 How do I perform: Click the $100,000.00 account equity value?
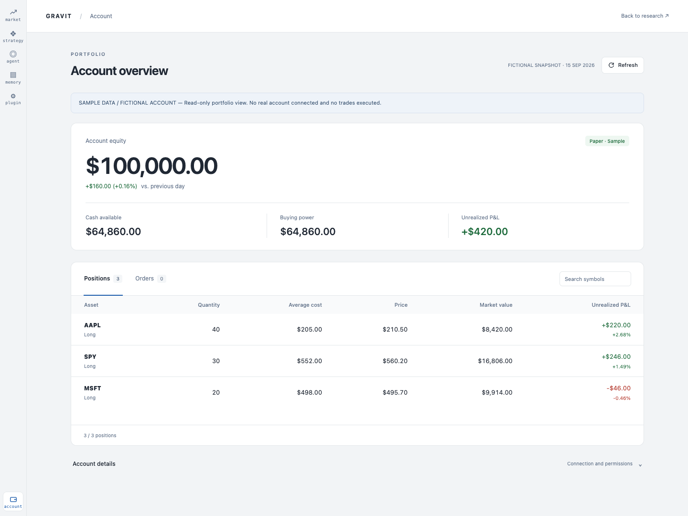(x=152, y=166)
